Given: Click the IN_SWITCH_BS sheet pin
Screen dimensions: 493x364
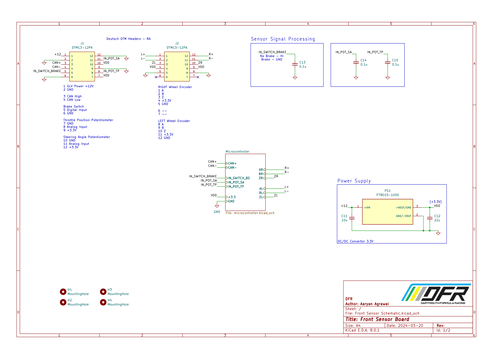Looking at the screenshot, I should click(238, 178).
